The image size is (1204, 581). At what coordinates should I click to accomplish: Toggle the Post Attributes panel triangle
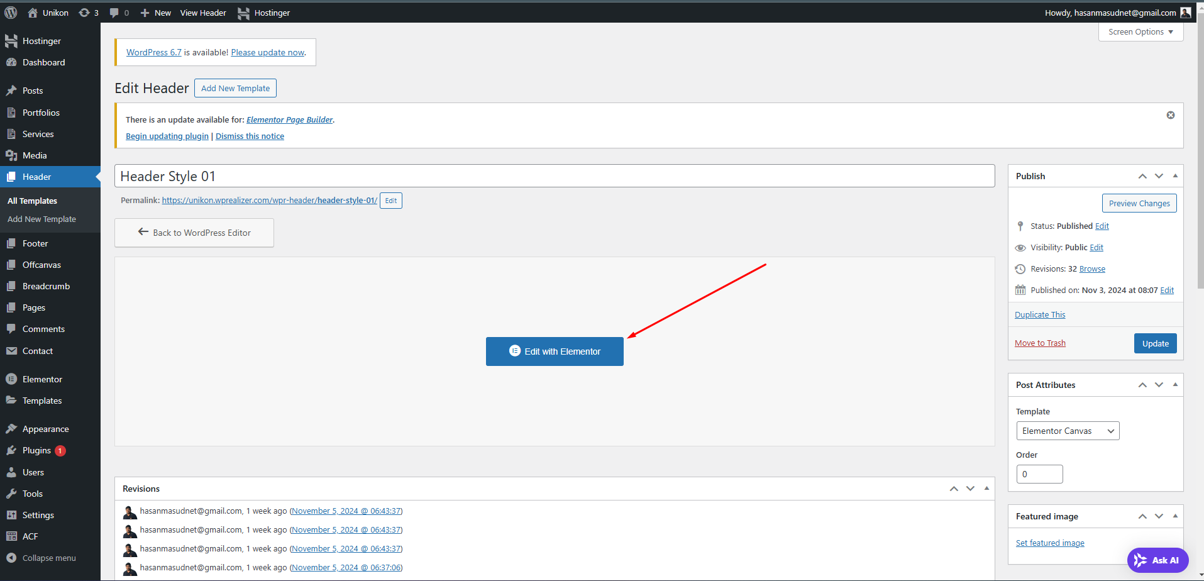point(1175,385)
